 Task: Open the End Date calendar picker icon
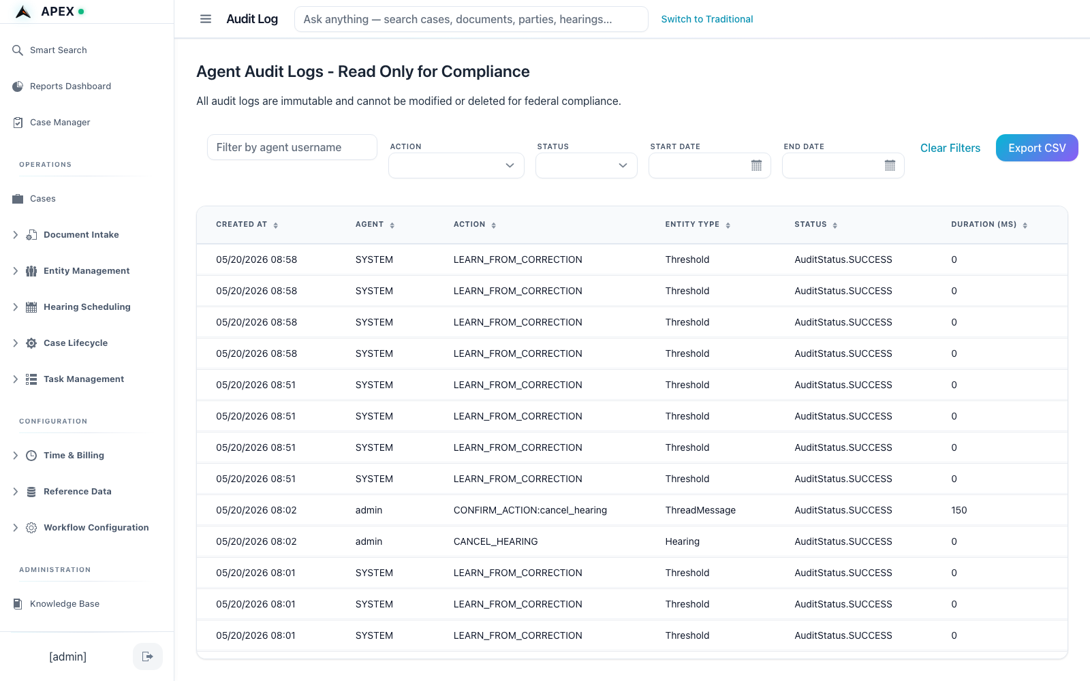click(x=890, y=165)
